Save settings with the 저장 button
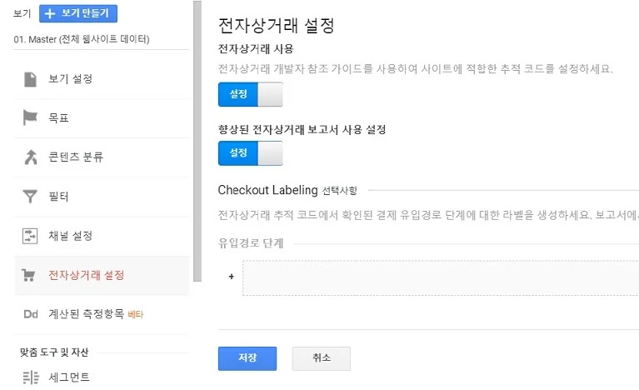Image resolution: width=639 pixels, height=390 pixels. coord(247,358)
